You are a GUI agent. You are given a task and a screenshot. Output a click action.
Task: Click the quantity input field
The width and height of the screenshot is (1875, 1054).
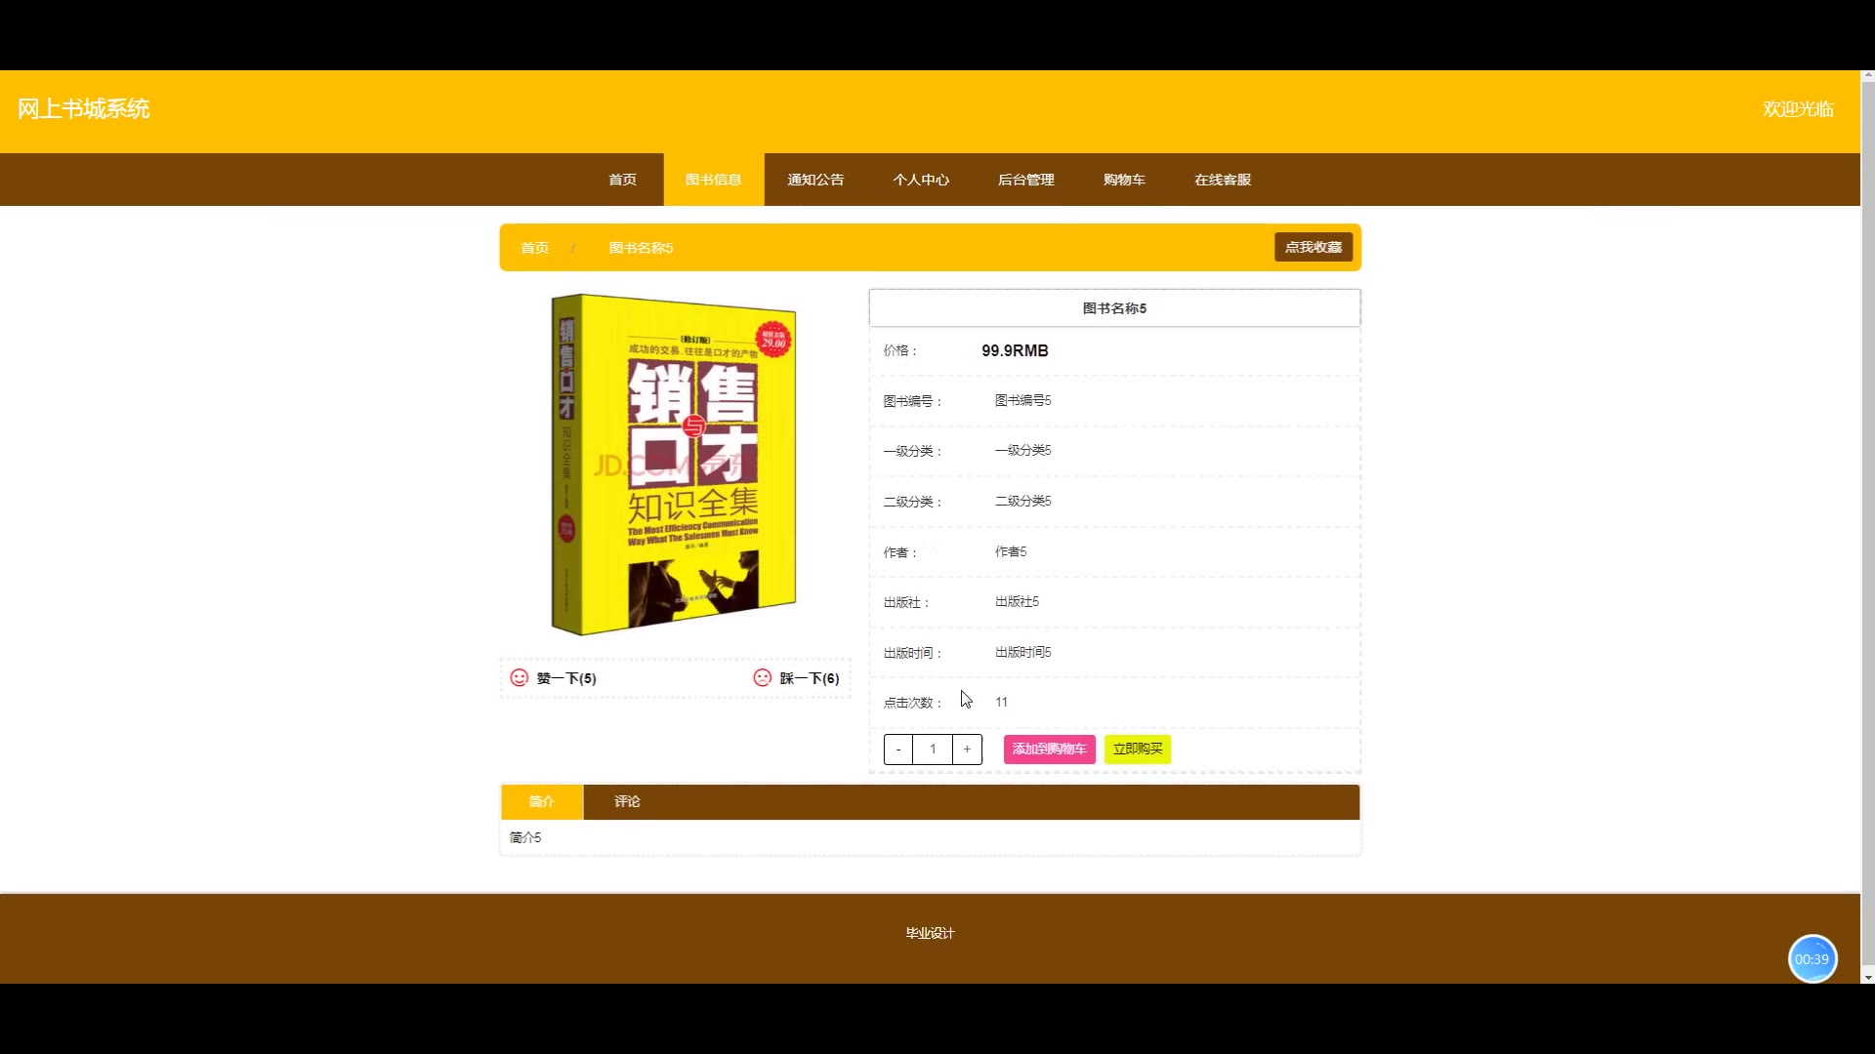(x=933, y=749)
